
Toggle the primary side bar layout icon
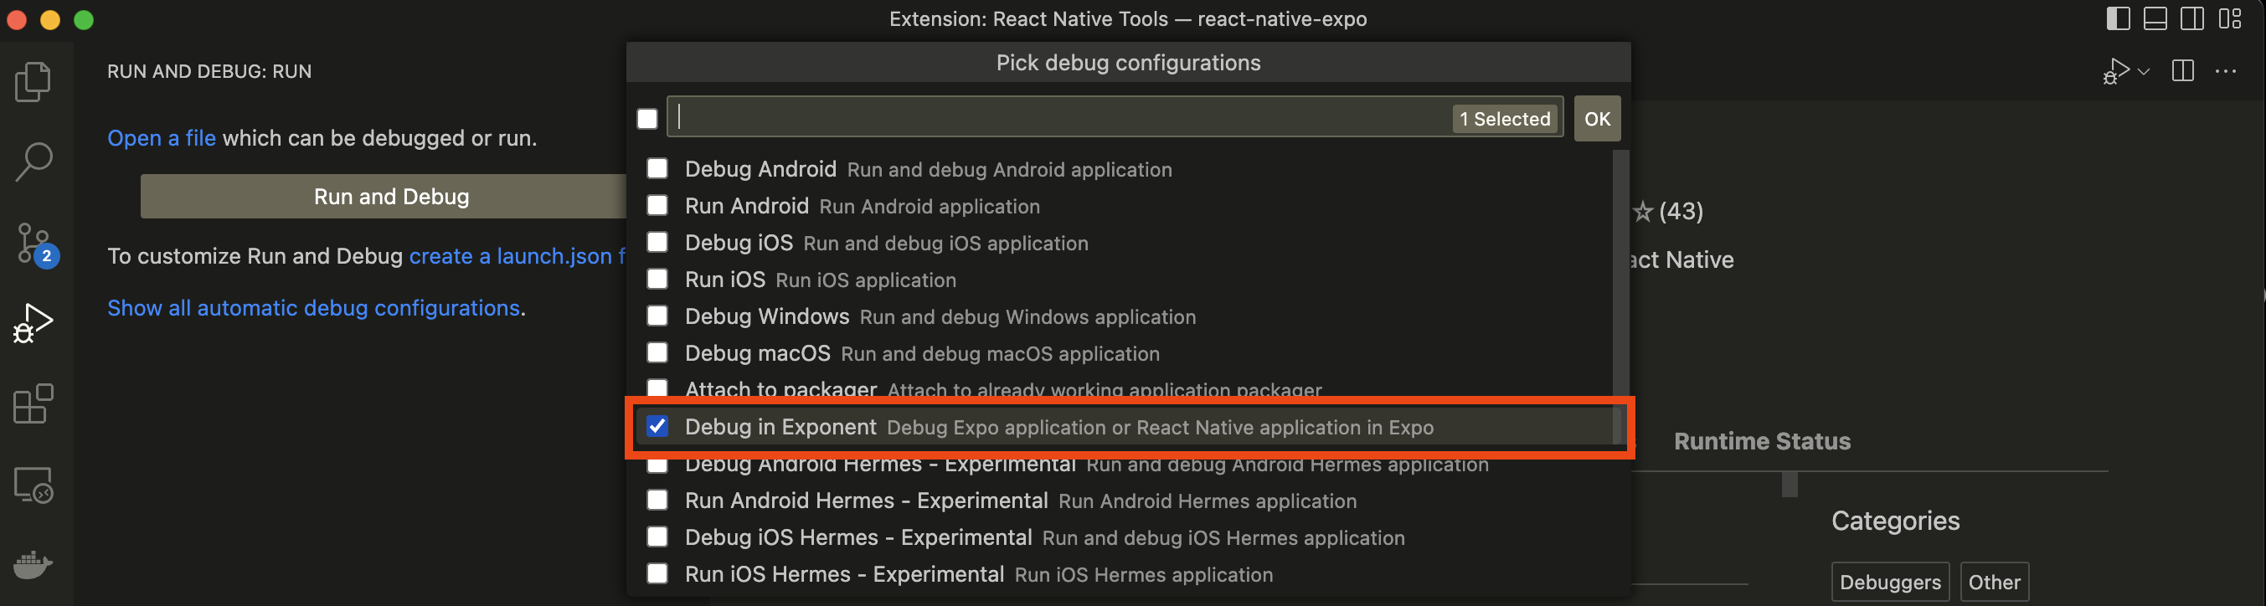(2119, 18)
